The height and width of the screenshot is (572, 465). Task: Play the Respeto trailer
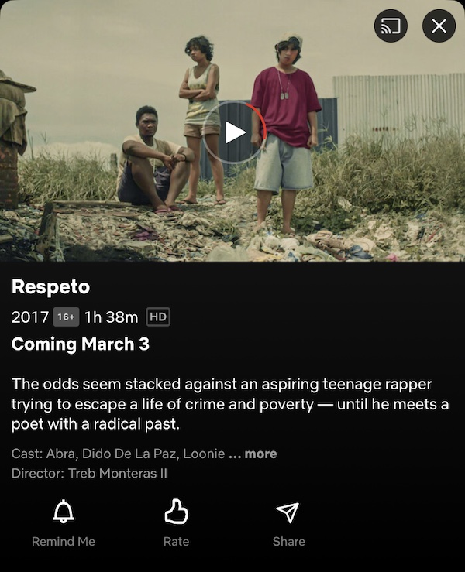(234, 132)
